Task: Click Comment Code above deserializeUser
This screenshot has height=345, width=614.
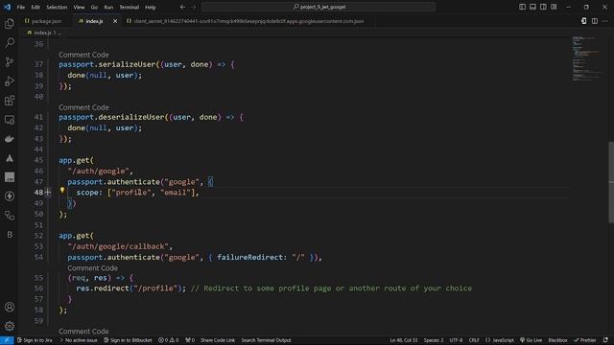Action: click(x=83, y=107)
